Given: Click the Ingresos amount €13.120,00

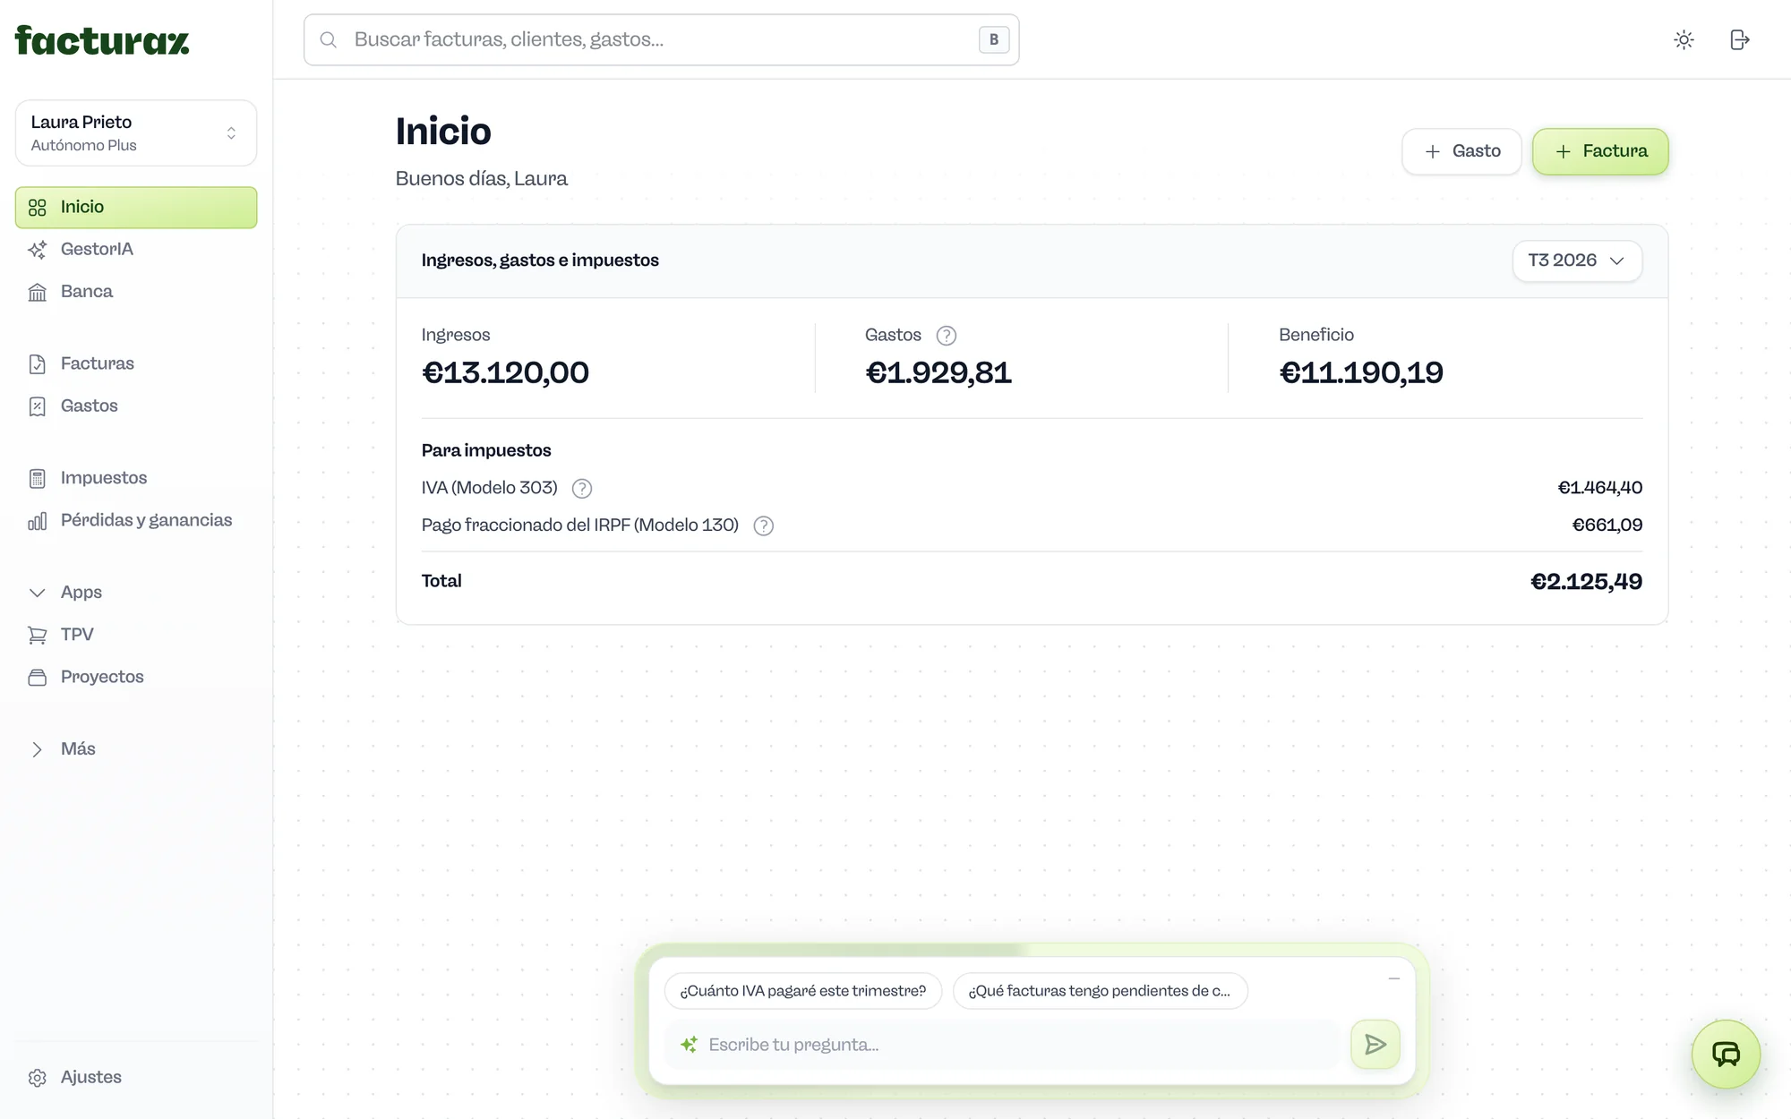Looking at the screenshot, I should pyautogui.click(x=505, y=373).
